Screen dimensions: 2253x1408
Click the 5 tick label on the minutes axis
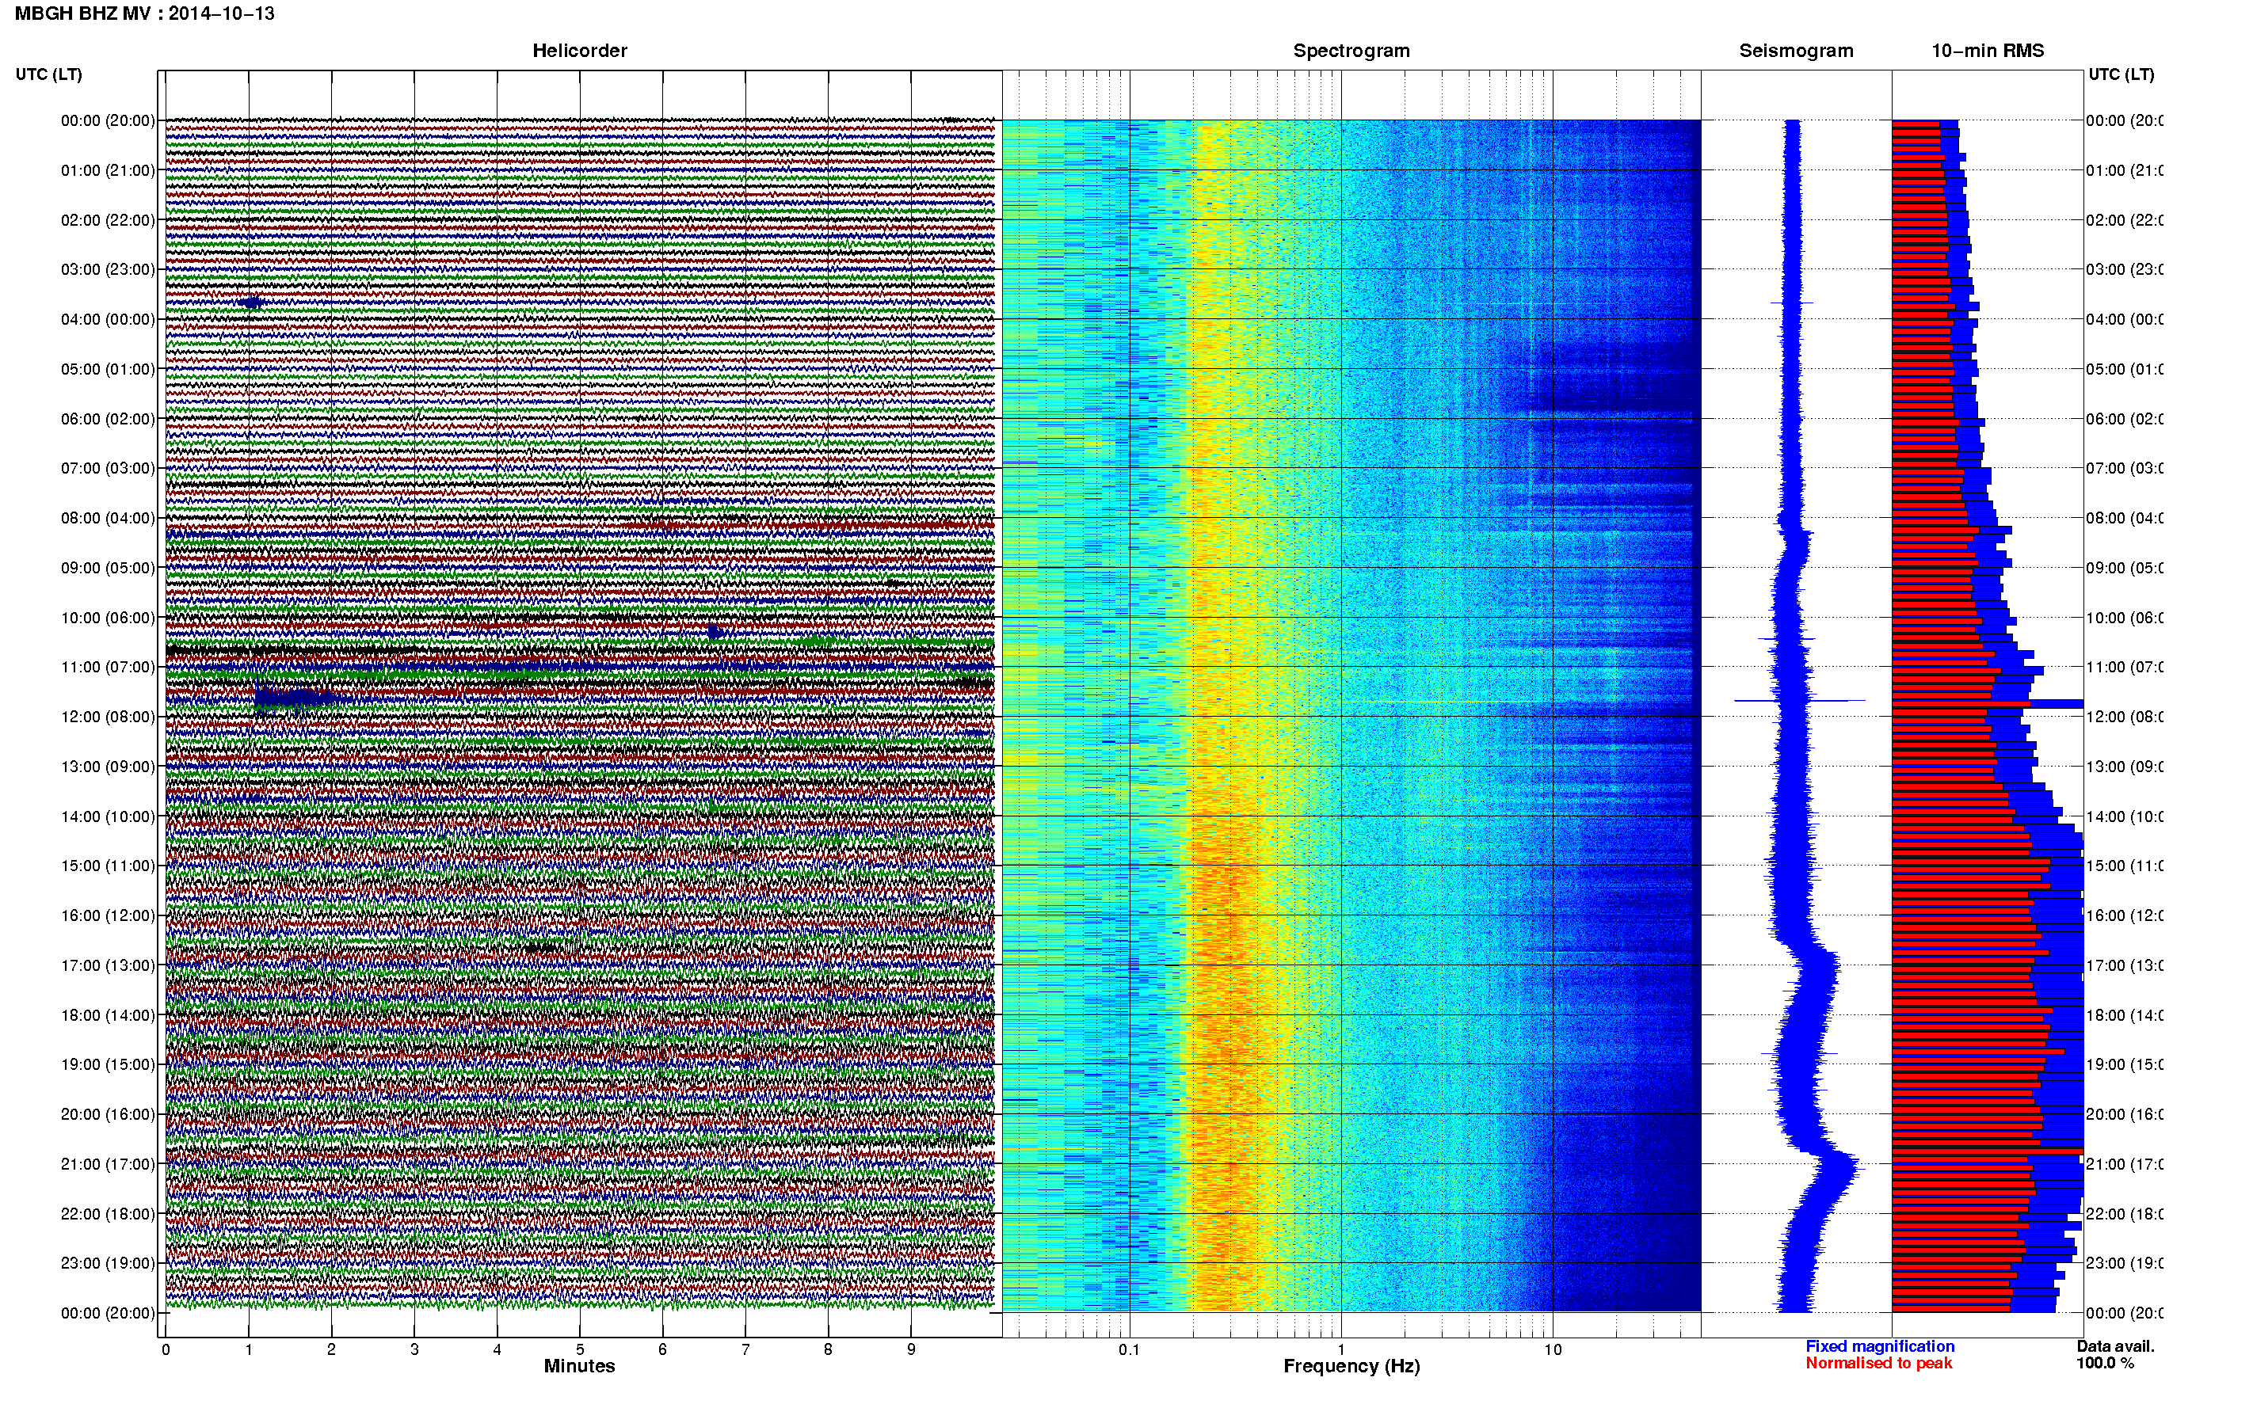[x=579, y=1349]
